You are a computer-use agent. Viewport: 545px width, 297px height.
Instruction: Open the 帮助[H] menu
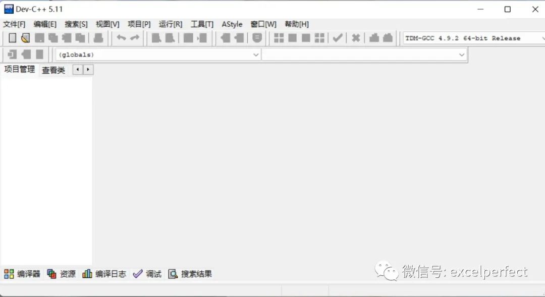[297, 24]
